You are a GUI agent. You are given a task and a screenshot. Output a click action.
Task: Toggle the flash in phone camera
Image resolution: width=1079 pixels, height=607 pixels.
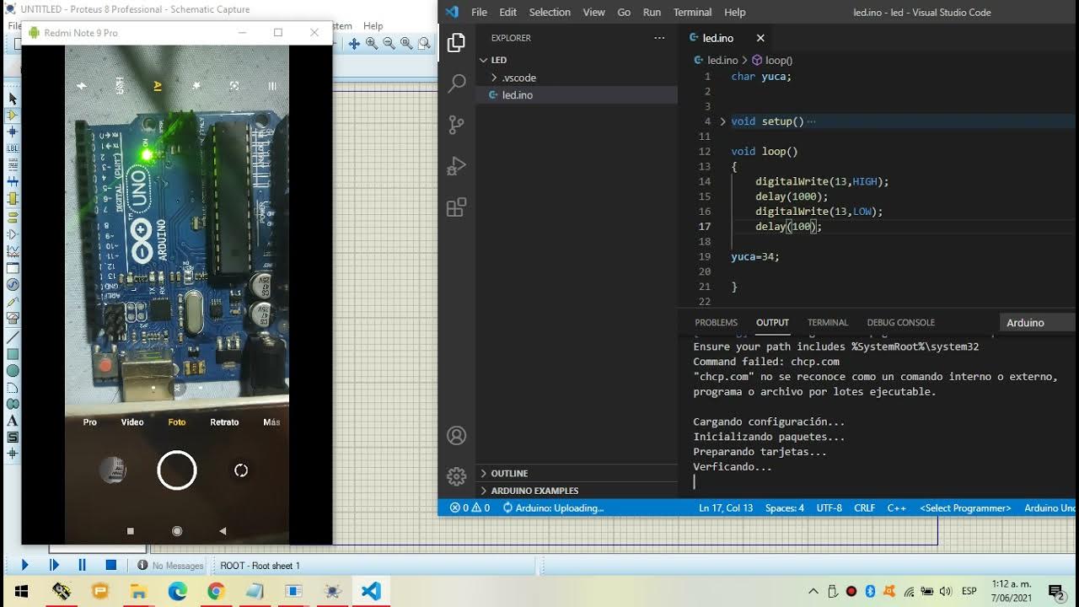click(81, 86)
